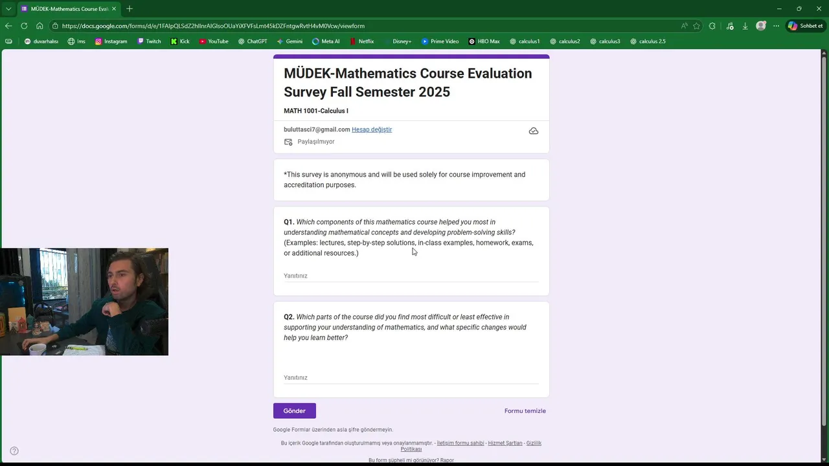Open the Kick bookmark
The height and width of the screenshot is (466, 829).
(180, 41)
